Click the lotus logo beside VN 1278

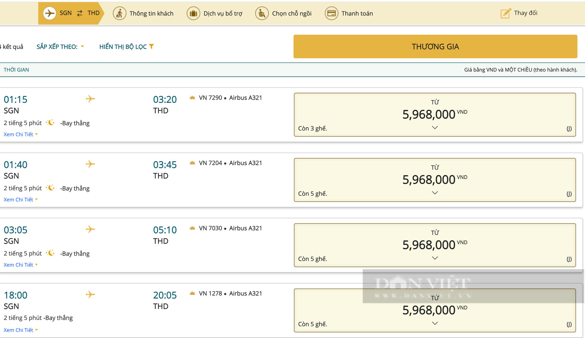[192, 294]
